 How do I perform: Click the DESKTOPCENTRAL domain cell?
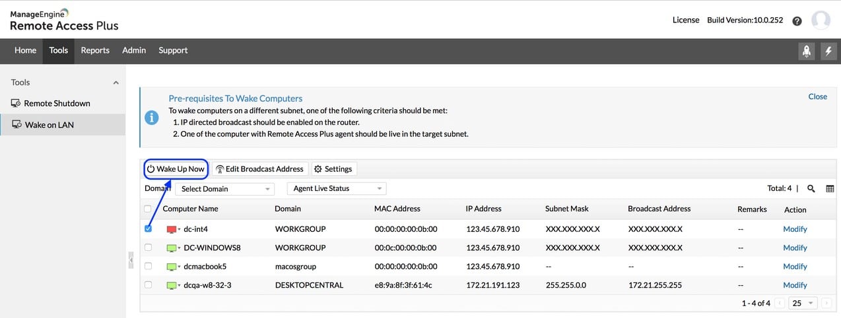tap(309, 286)
